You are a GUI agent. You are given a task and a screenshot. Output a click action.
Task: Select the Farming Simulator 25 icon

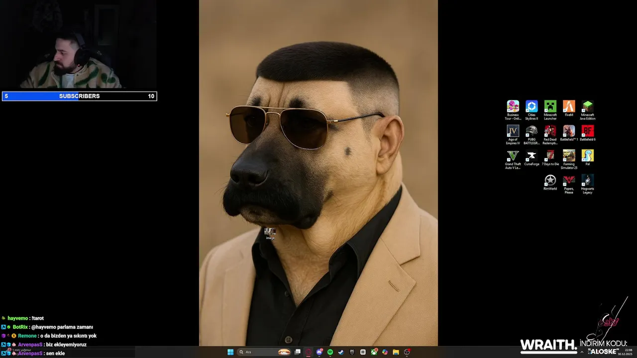(x=569, y=160)
